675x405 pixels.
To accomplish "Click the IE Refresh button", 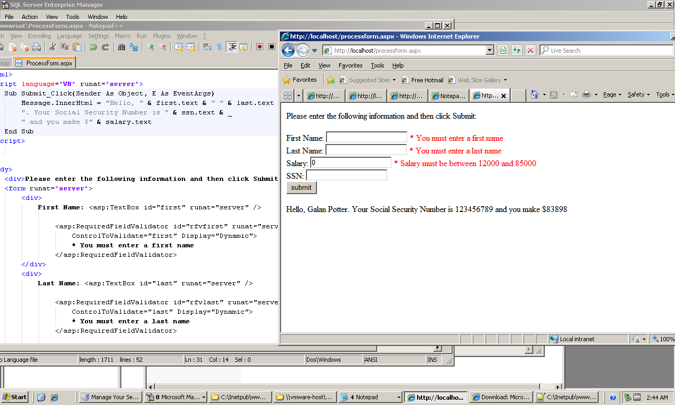I will click(517, 51).
